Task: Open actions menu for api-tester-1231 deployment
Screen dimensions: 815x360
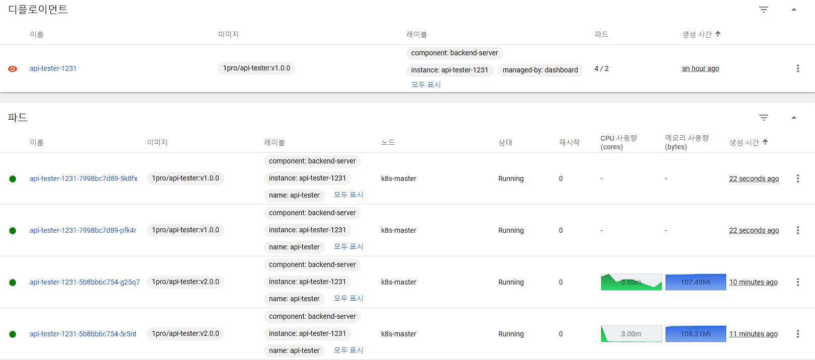Action: [797, 68]
